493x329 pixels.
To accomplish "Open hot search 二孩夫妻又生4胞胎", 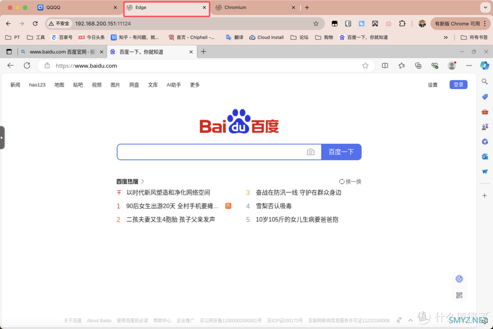I will [x=170, y=219].
